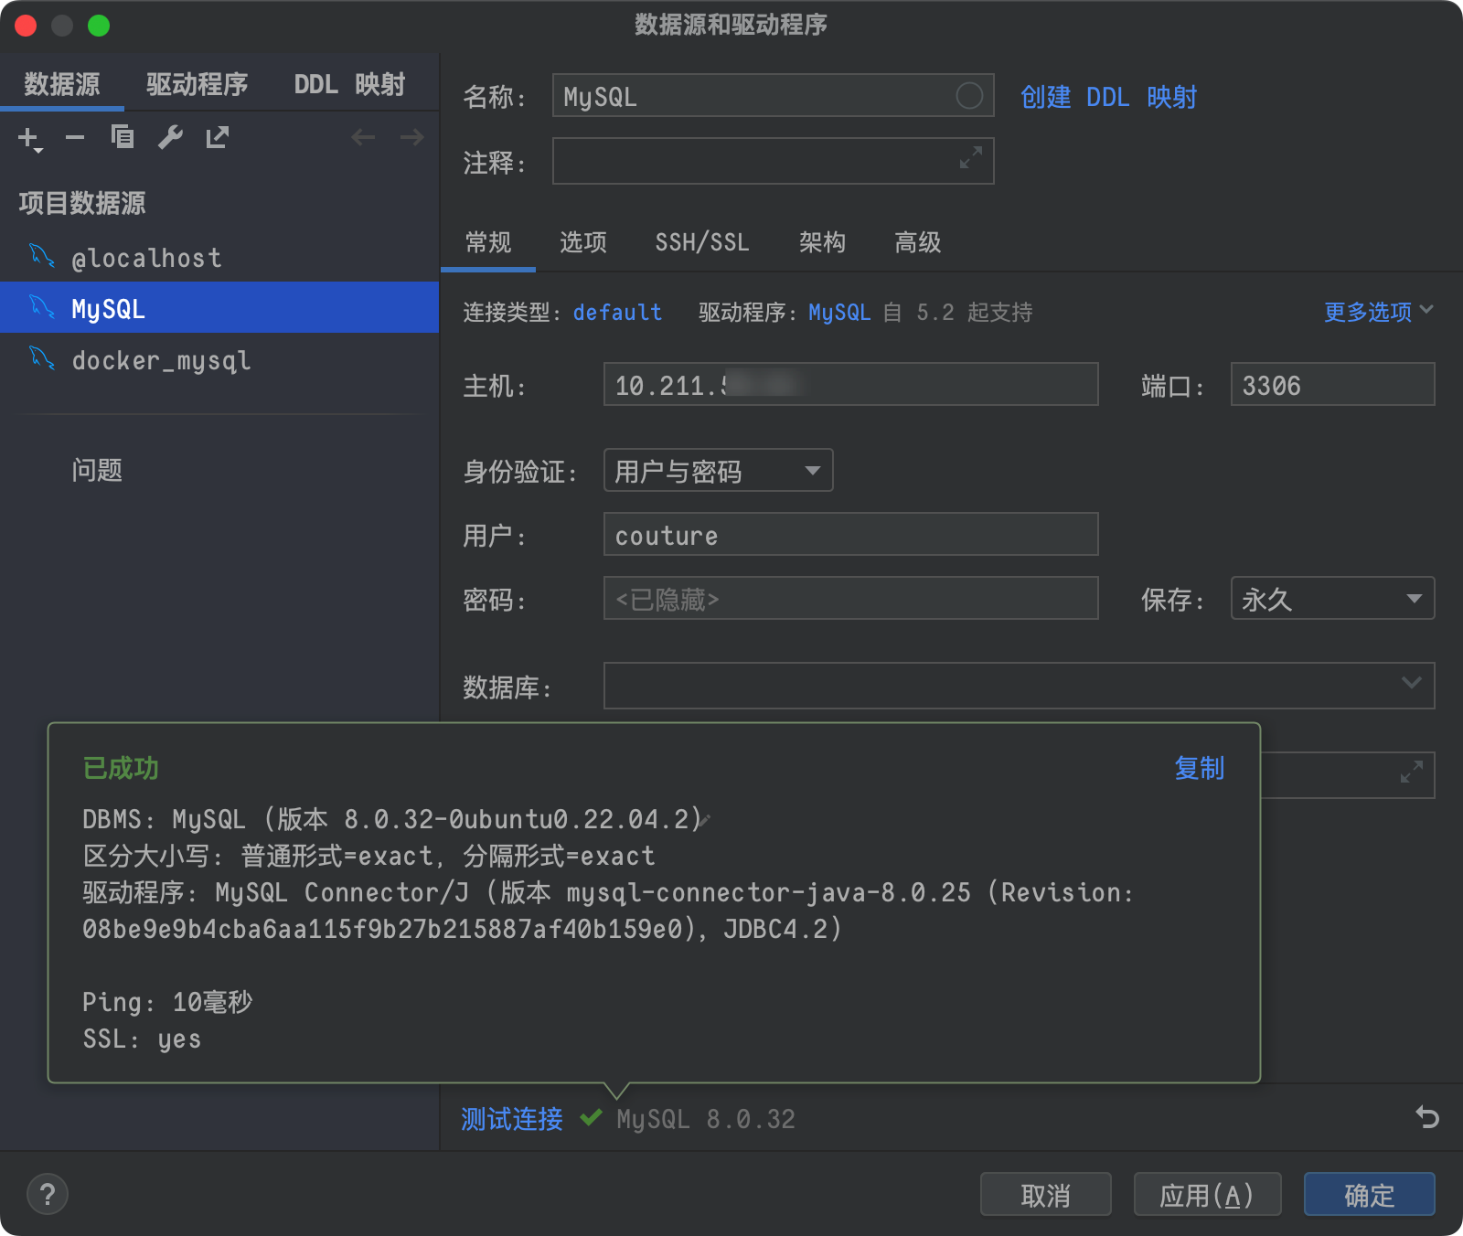This screenshot has height=1236, width=1463.
Task: Click the 名称 input field
Action: 773,95
